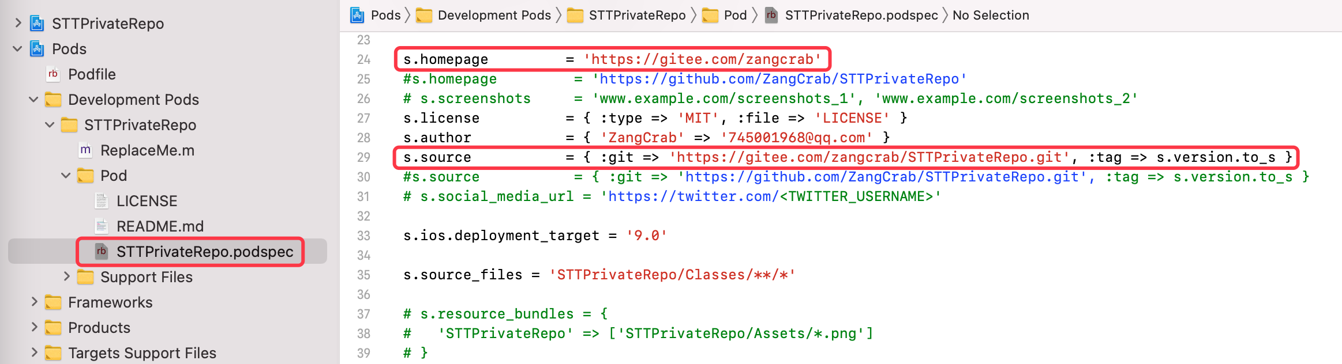Collapse the Pods project tree
This screenshot has width=1342, height=364.
click(17, 49)
